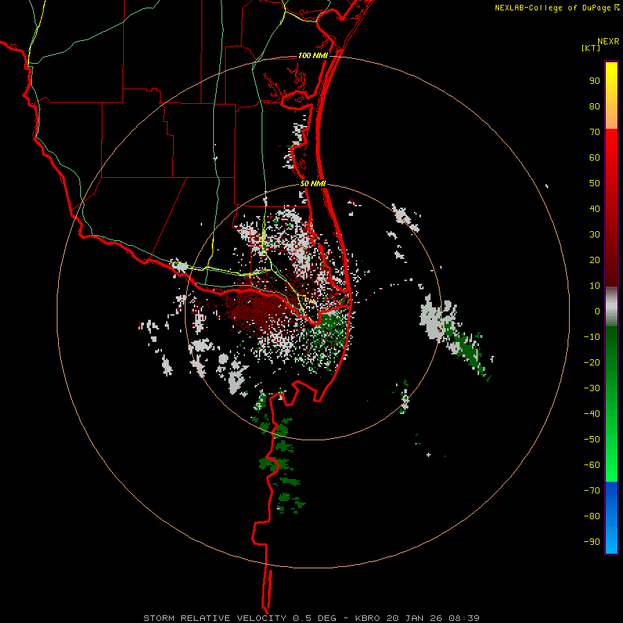Click the STORM RELATIVE VELOCITY caption text
The height and width of the screenshot is (623, 623).
coord(215,618)
